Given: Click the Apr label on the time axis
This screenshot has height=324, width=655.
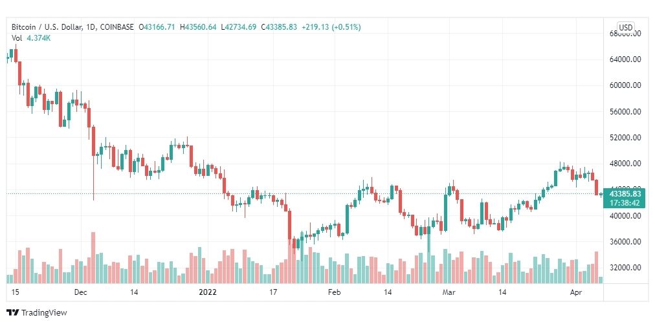Looking at the screenshot, I should pos(576,292).
